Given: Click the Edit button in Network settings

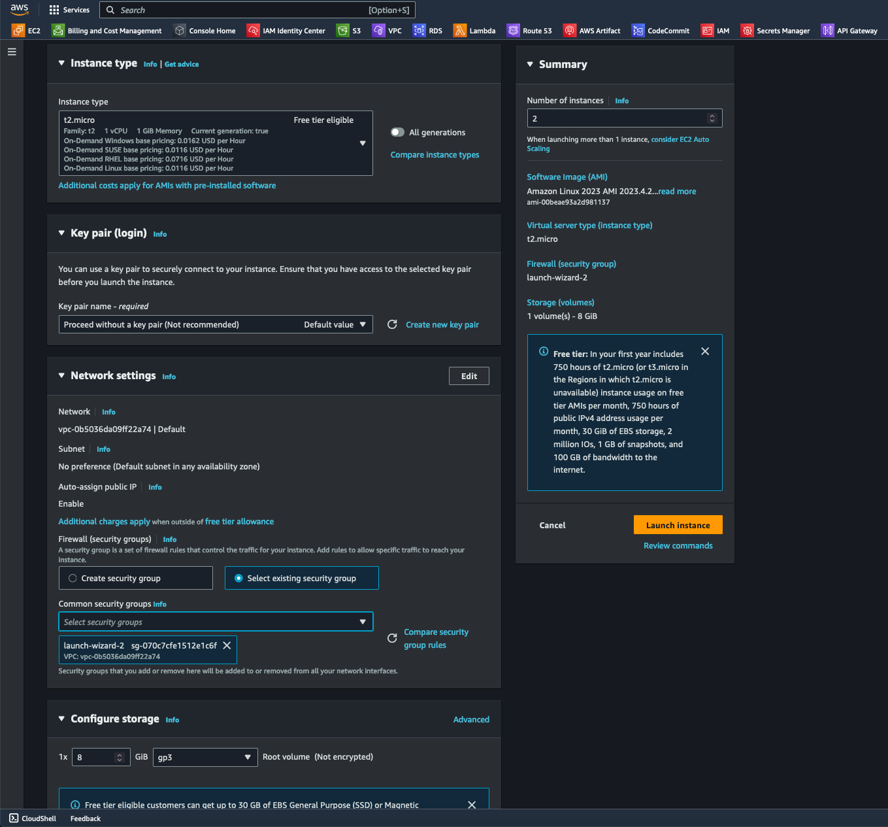Looking at the screenshot, I should coord(469,376).
